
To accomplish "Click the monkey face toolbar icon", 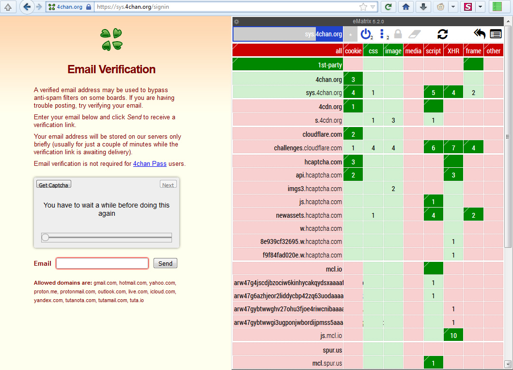I will tap(441, 7).
